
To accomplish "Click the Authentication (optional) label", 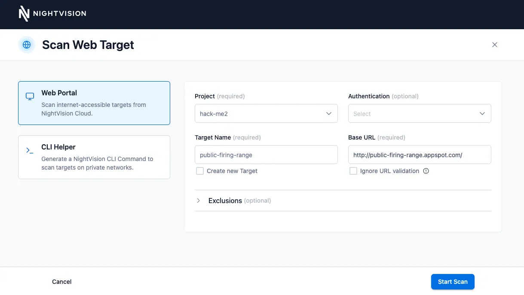I will 383,96.
